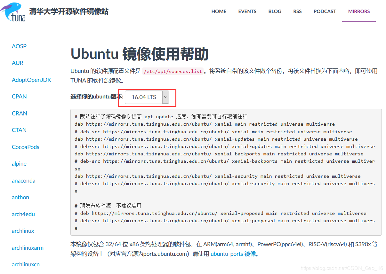
Task: Open the CRAN mirror help
Action: [20, 114]
